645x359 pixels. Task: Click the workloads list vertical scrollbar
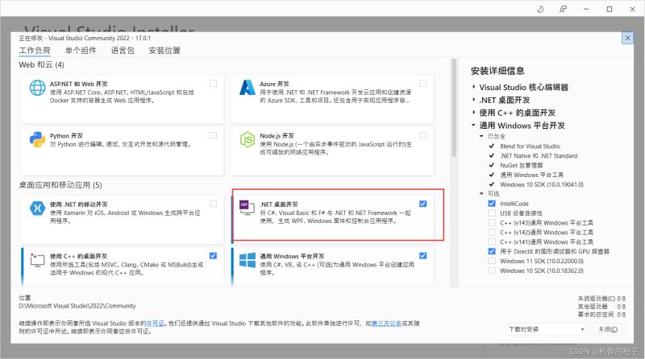(x=454, y=108)
